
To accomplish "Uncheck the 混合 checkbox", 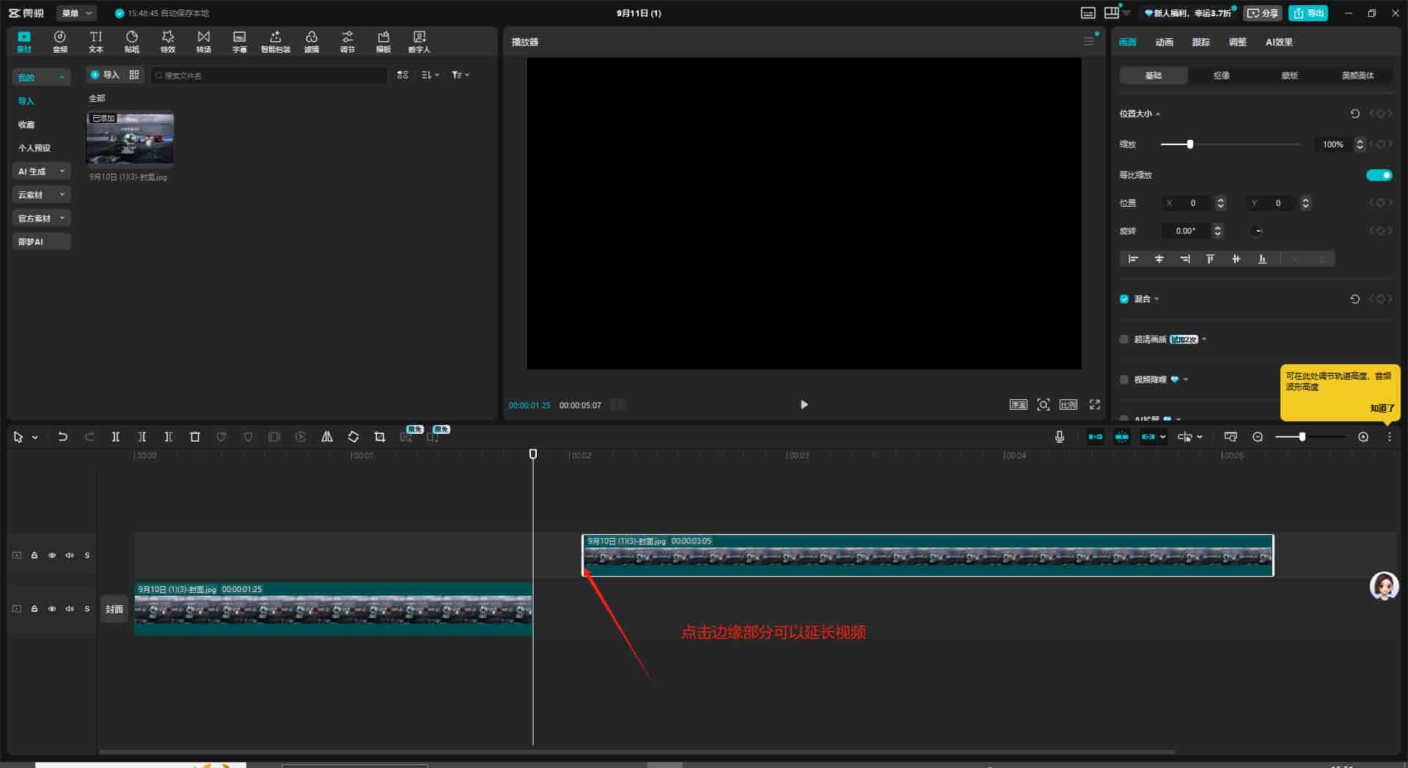I will (1124, 299).
